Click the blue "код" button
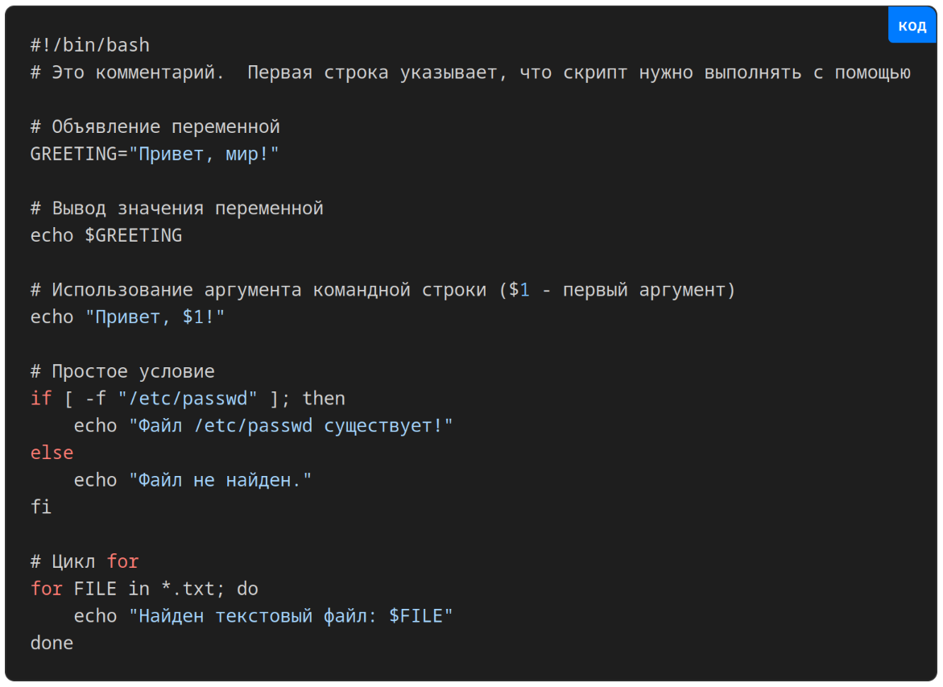 912,26
